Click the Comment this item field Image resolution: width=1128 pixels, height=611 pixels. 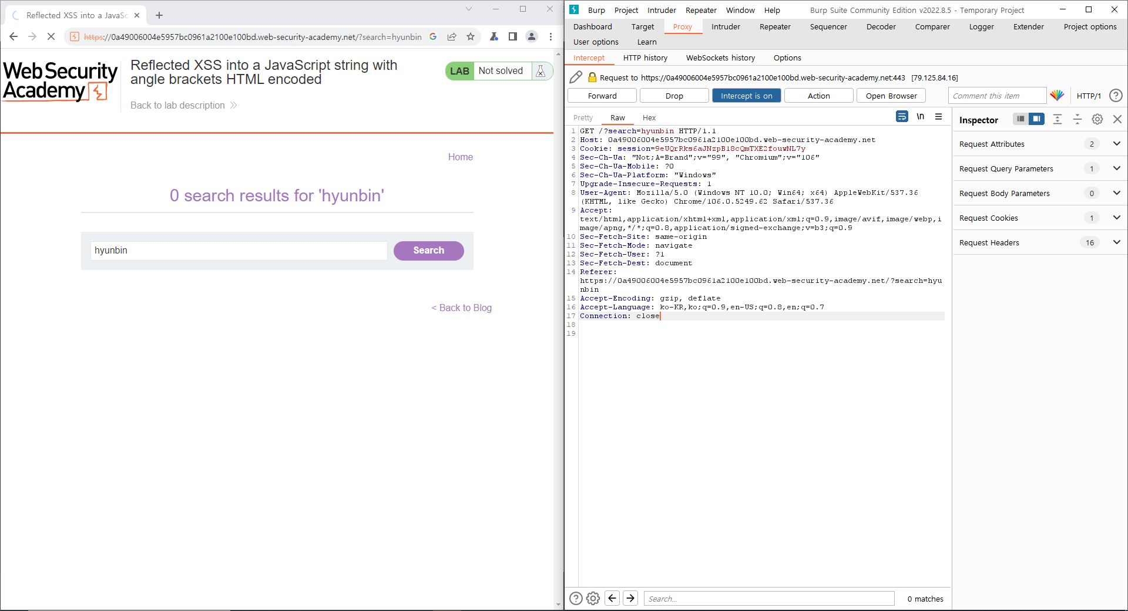point(997,96)
